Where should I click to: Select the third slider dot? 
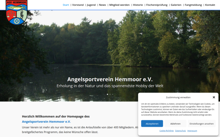(113, 94)
